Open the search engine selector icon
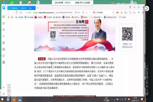The image size is (153, 102). pos(94,12)
